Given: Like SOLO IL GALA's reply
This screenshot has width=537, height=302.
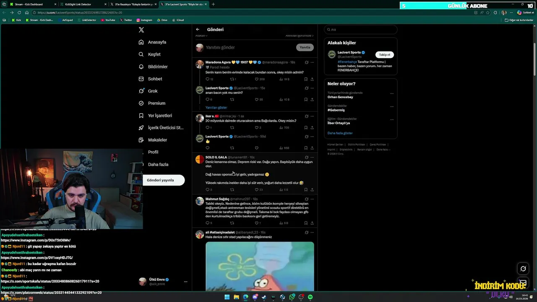Looking at the screenshot, I should (257, 190).
